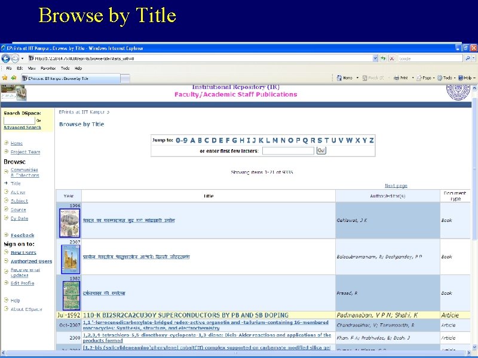Open a new blank tab
This screenshot has width=478, height=358.
(125, 79)
